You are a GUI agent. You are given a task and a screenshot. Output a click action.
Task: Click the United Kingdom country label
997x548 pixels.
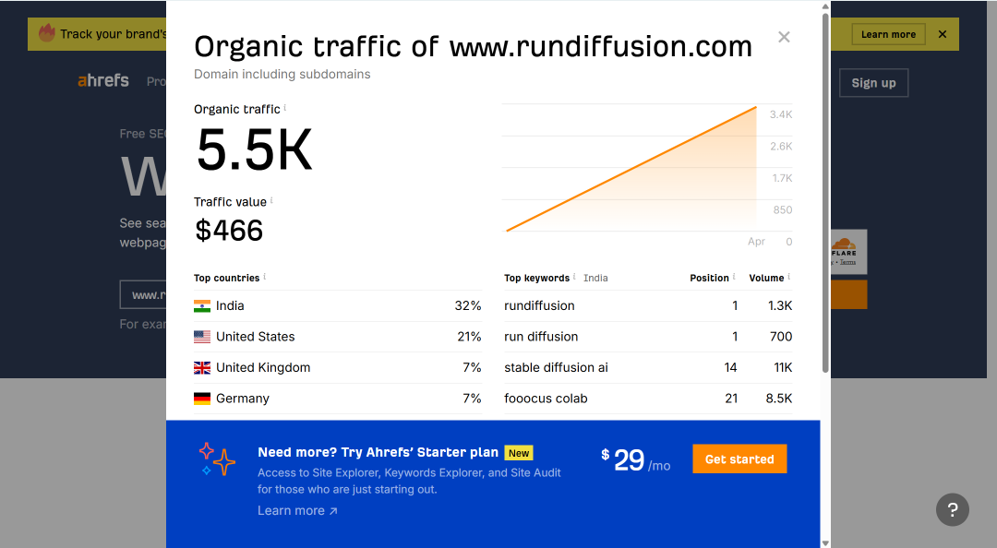(x=263, y=367)
